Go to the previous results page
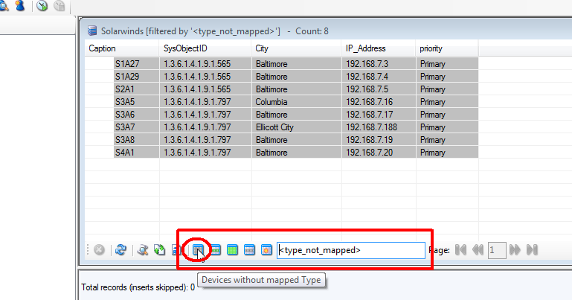572x300 pixels. [478, 250]
